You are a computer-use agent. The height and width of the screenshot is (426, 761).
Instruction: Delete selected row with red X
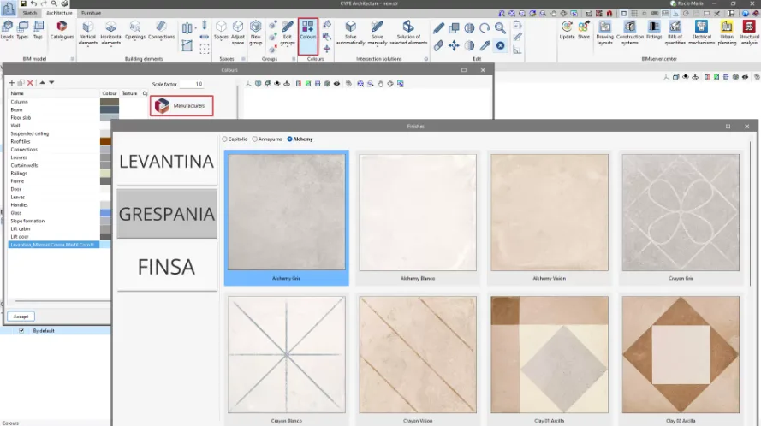point(30,83)
